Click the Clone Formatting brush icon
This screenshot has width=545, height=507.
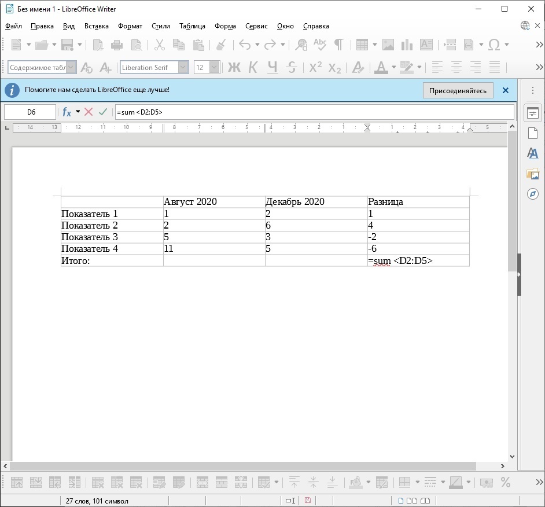click(220, 45)
